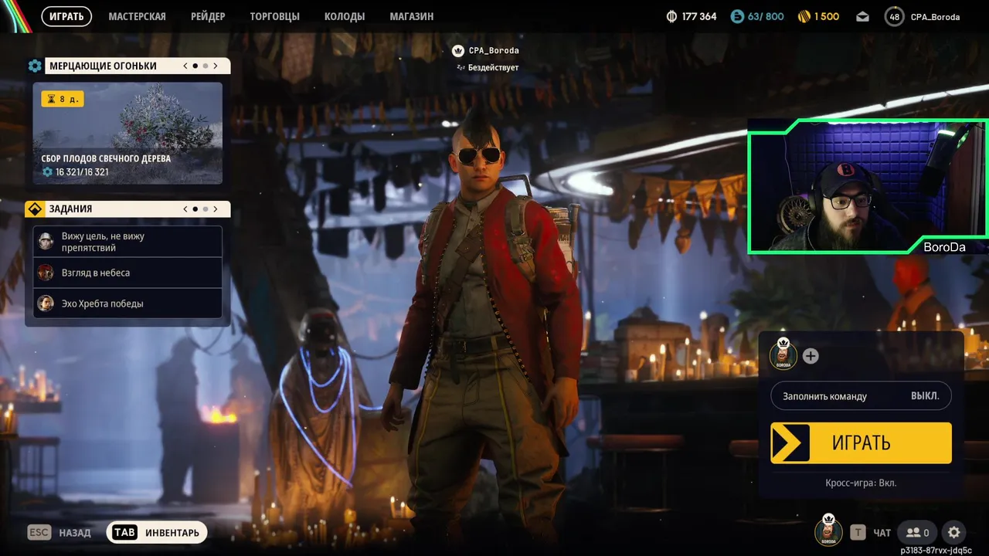This screenshot has width=989, height=556.
Task: Open the CPA_Boroda profile name at top right
Action: click(935, 16)
